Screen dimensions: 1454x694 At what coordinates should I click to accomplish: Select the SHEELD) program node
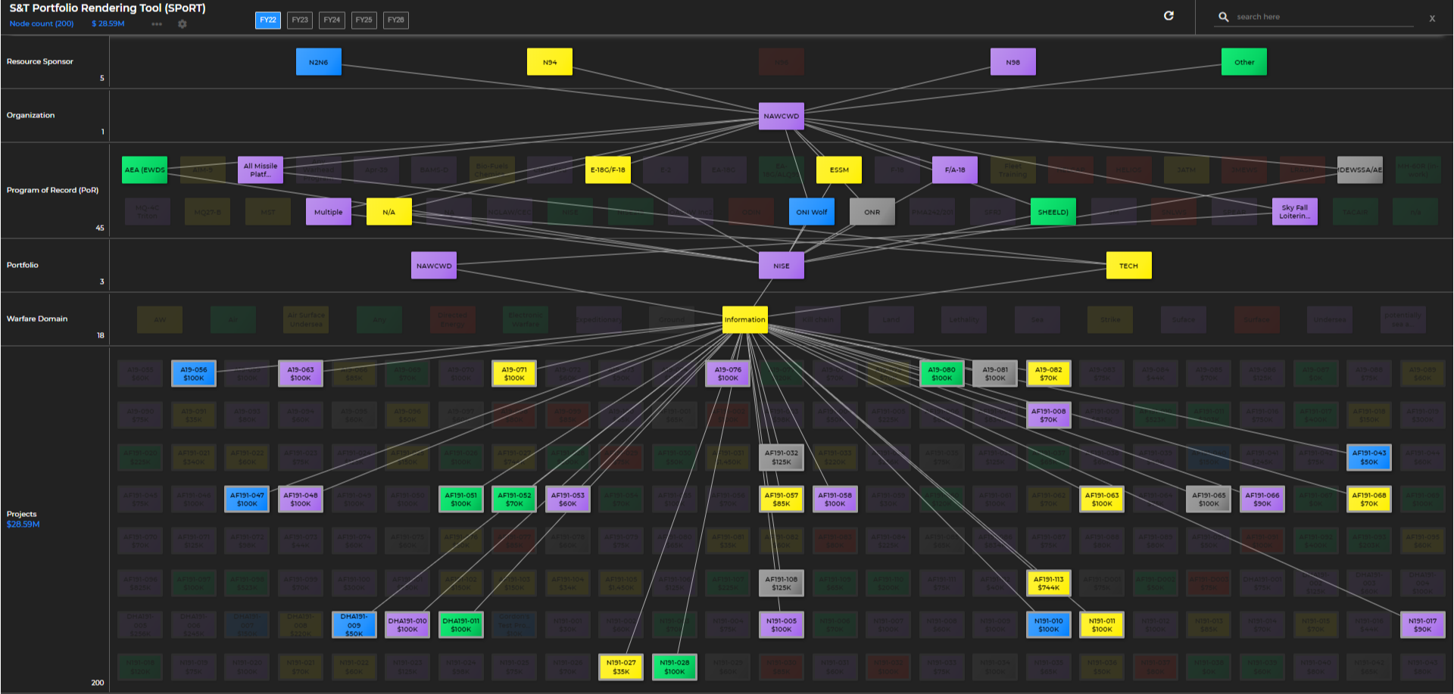coord(1053,212)
